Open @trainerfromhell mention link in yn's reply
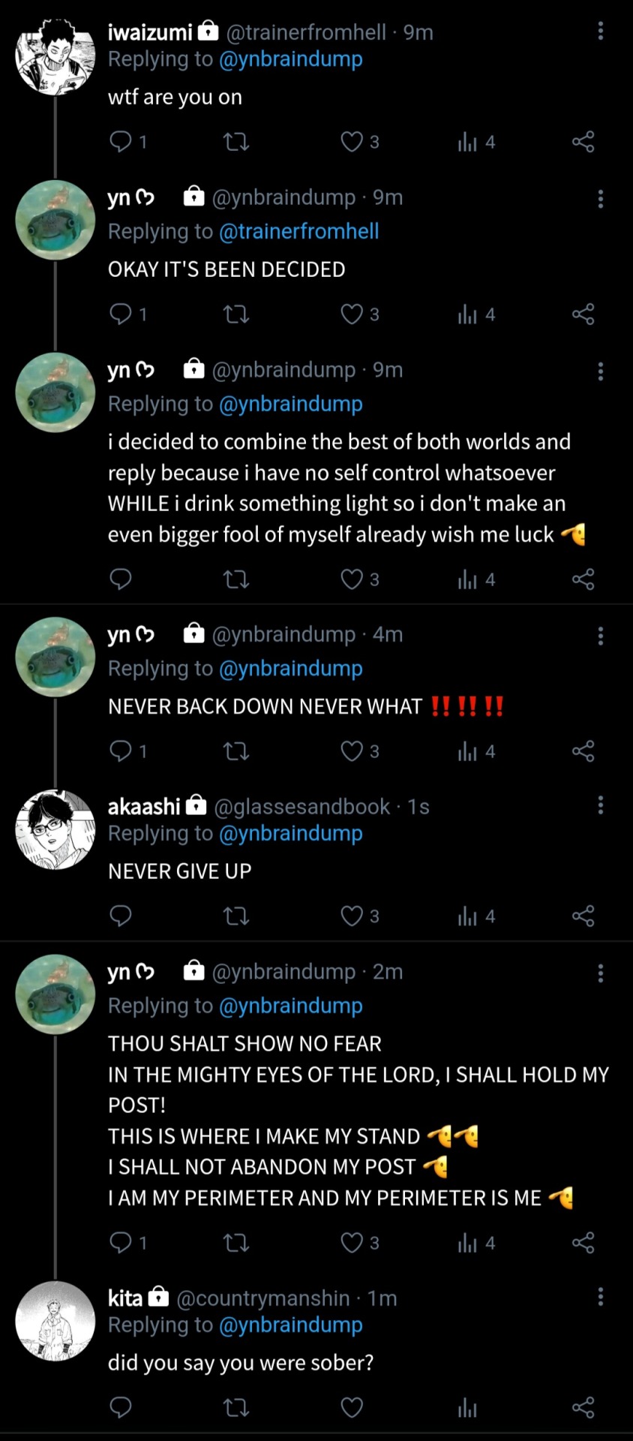This screenshot has width=633, height=1441. point(298,231)
